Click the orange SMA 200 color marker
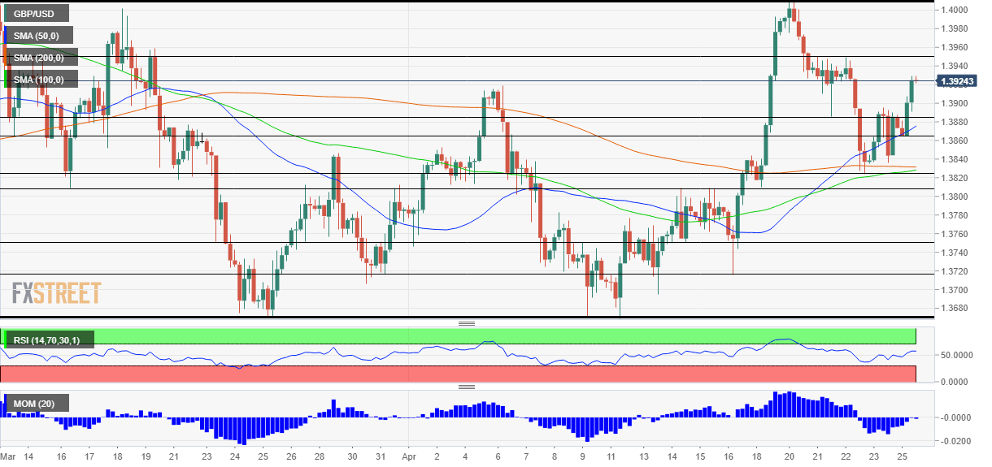The image size is (992, 467). point(7,57)
